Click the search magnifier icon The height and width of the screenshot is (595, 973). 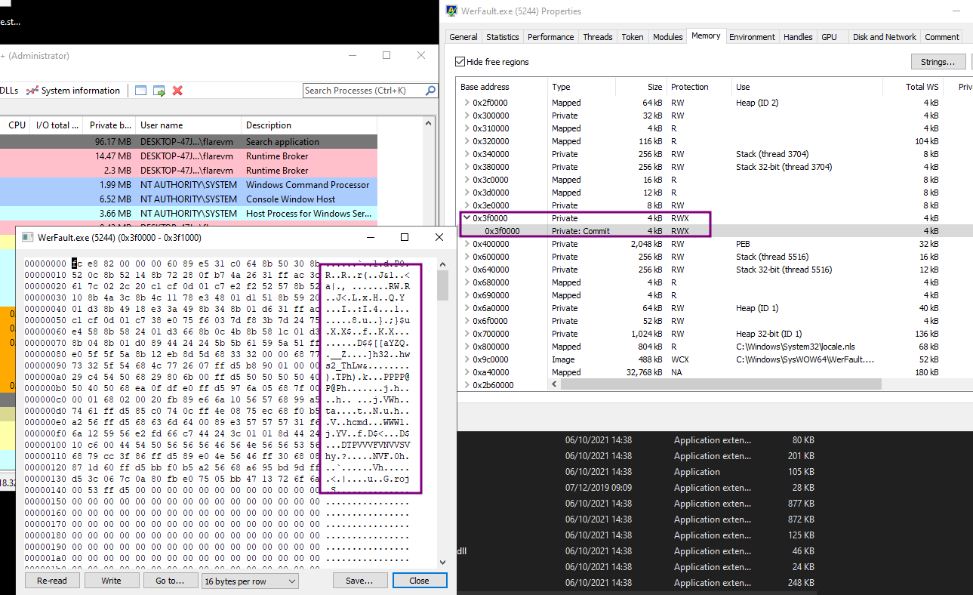click(431, 91)
